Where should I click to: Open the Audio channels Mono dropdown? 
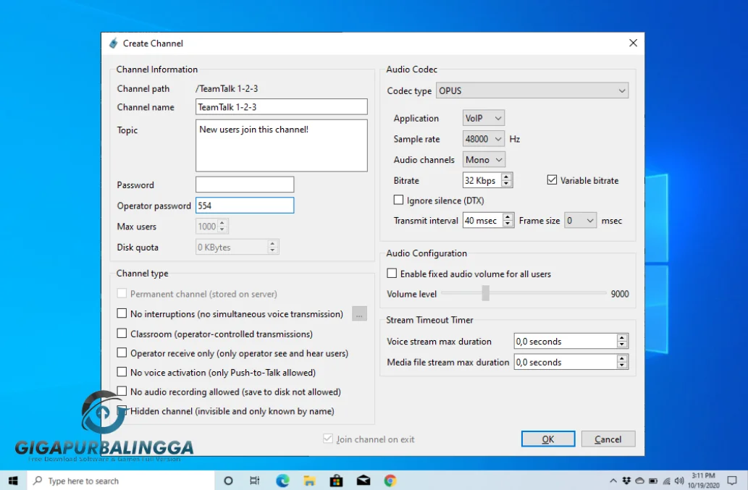click(484, 160)
